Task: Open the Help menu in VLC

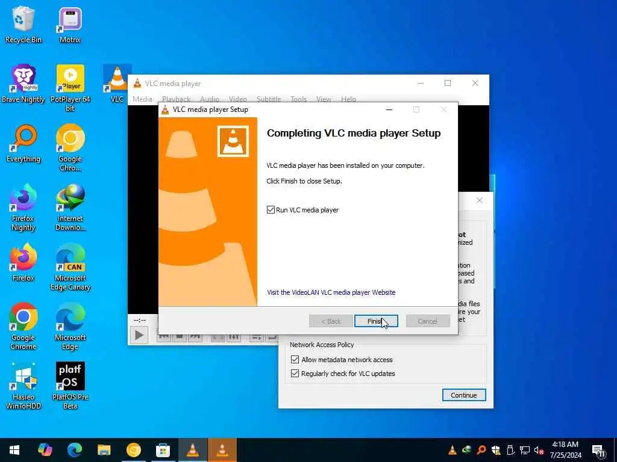Action: point(348,99)
